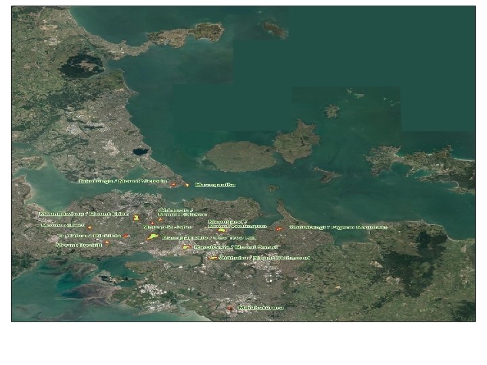Image resolution: width=487 pixels, height=365 pixels.
Task: Select the Mount St John red marker
Action: pyautogui.click(x=152, y=223)
